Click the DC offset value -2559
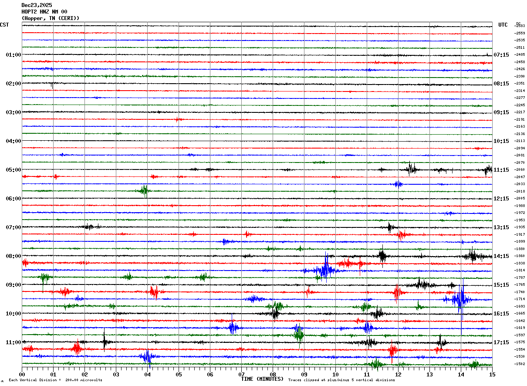 (x=520, y=33)
